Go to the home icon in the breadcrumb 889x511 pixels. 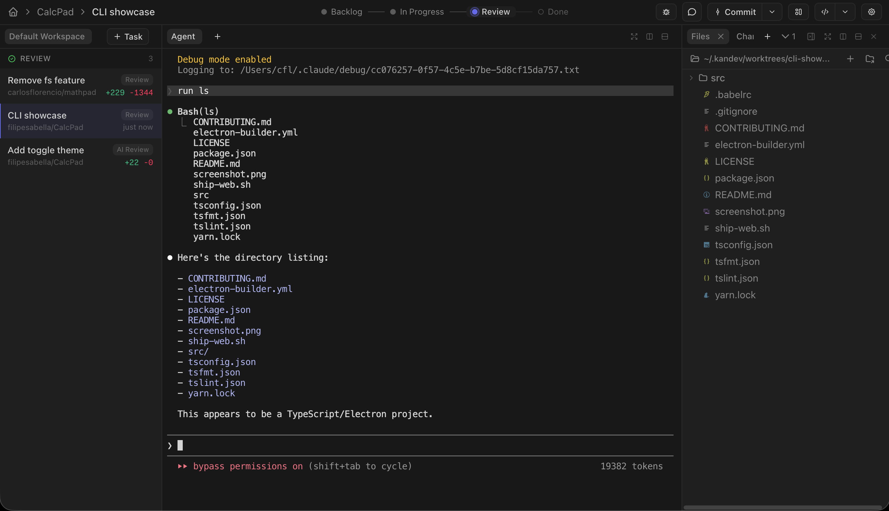[13, 12]
